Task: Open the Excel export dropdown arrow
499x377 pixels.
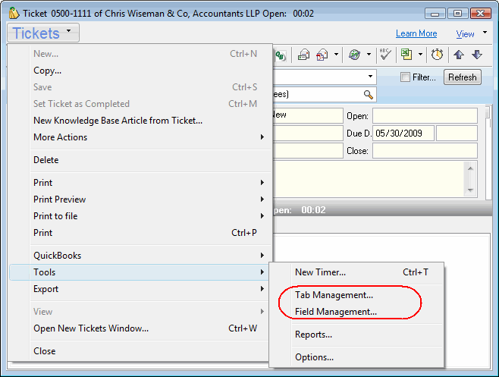Action: coord(420,55)
